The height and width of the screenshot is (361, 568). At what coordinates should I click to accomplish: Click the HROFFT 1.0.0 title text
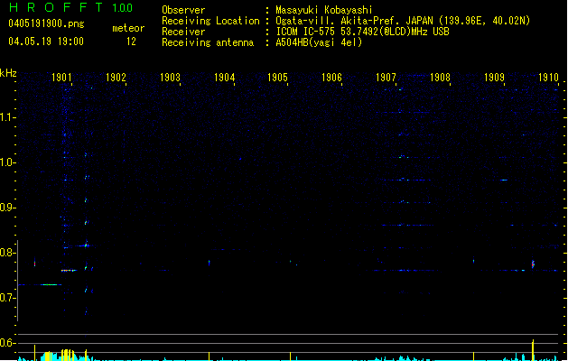click(70, 7)
